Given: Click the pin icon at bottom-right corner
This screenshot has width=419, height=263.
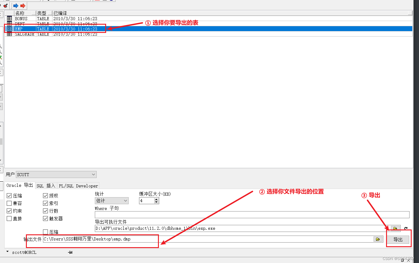Looking at the screenshot, I should point(402,260).
